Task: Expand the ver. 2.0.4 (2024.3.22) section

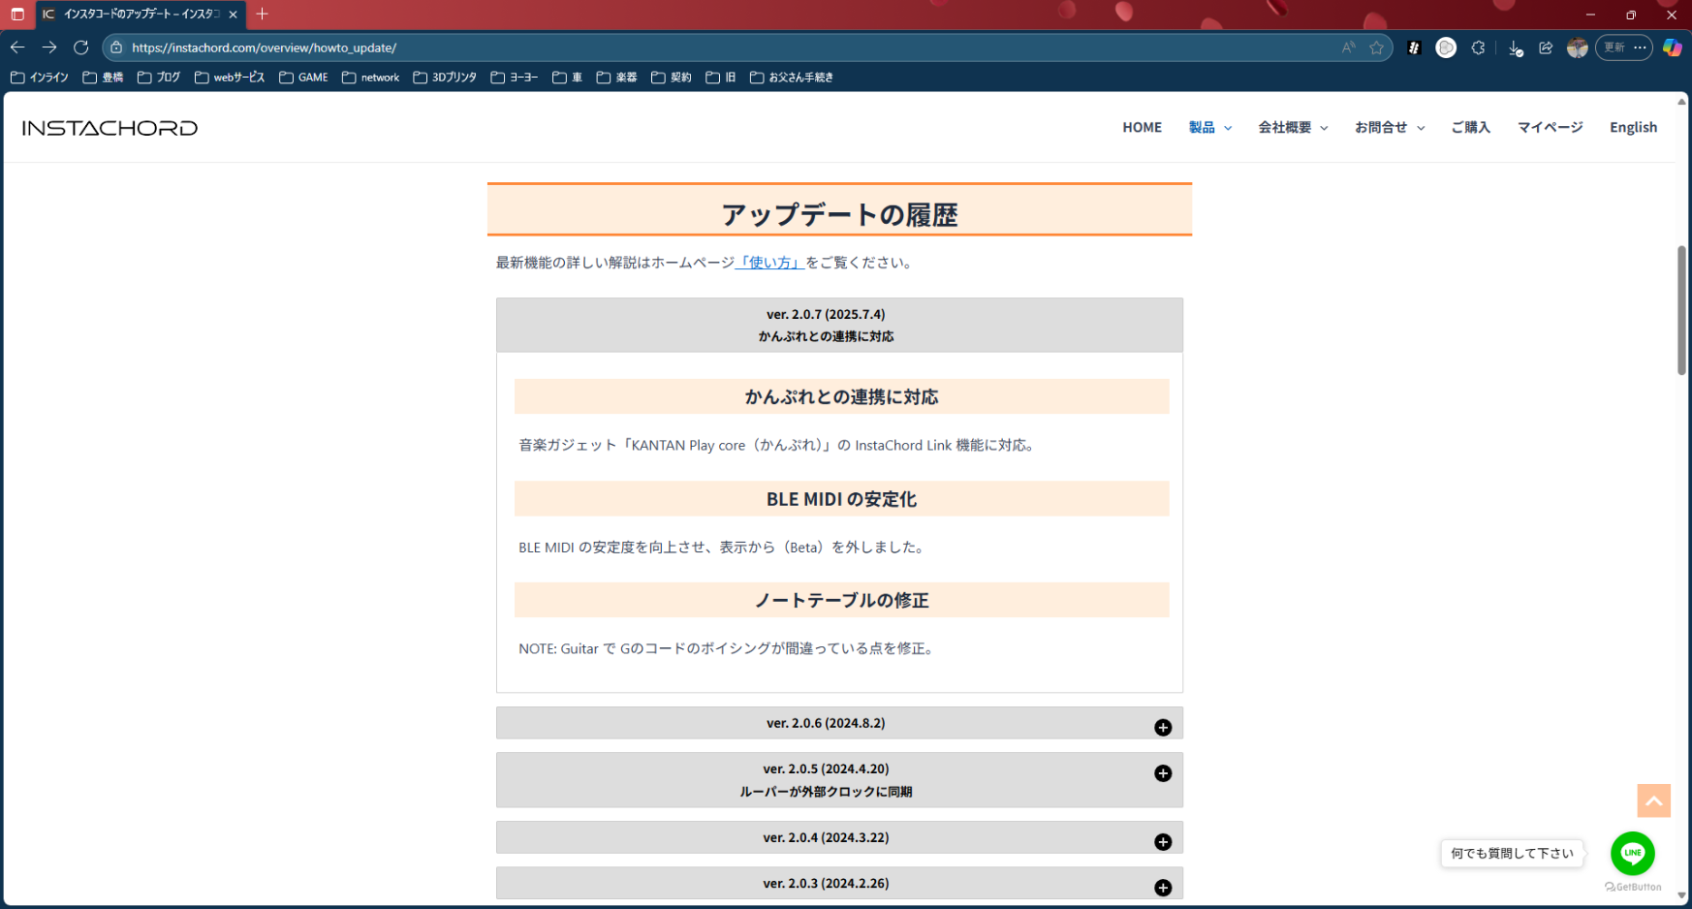Action: point(839,837)
